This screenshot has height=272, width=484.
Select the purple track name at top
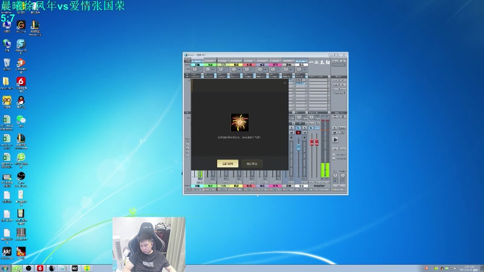(x=262, y=65)
